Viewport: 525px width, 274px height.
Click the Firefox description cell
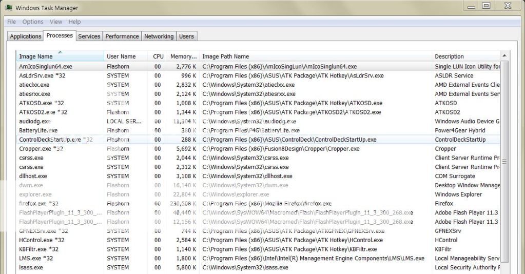(443, 203)
